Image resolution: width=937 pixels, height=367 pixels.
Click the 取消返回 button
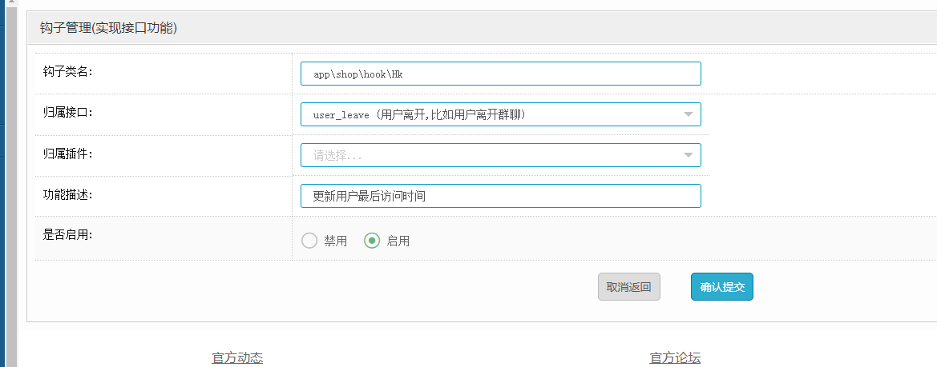(628, 287)
